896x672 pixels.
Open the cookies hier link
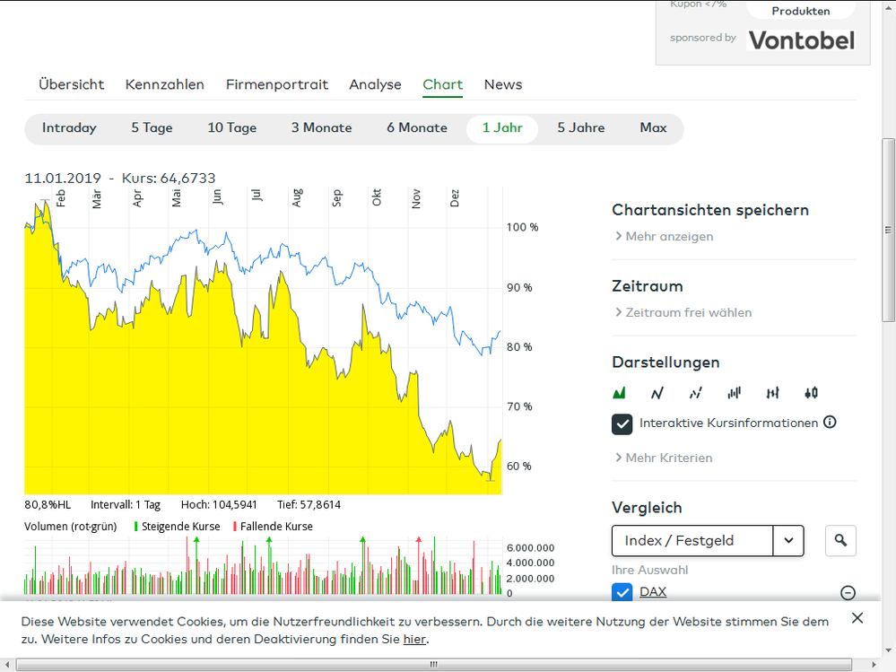tap(414, 639)
